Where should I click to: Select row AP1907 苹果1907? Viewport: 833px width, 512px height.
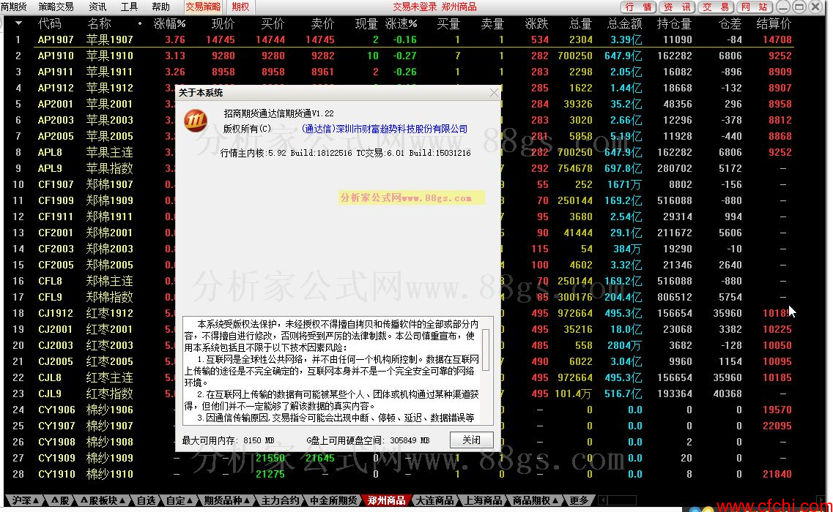[399, 39]
